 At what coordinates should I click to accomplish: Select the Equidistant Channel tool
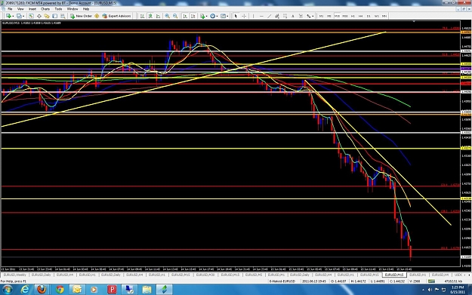point(276,16)
